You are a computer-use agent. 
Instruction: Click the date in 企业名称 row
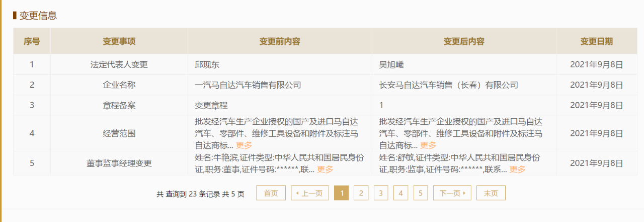point(597,85)
